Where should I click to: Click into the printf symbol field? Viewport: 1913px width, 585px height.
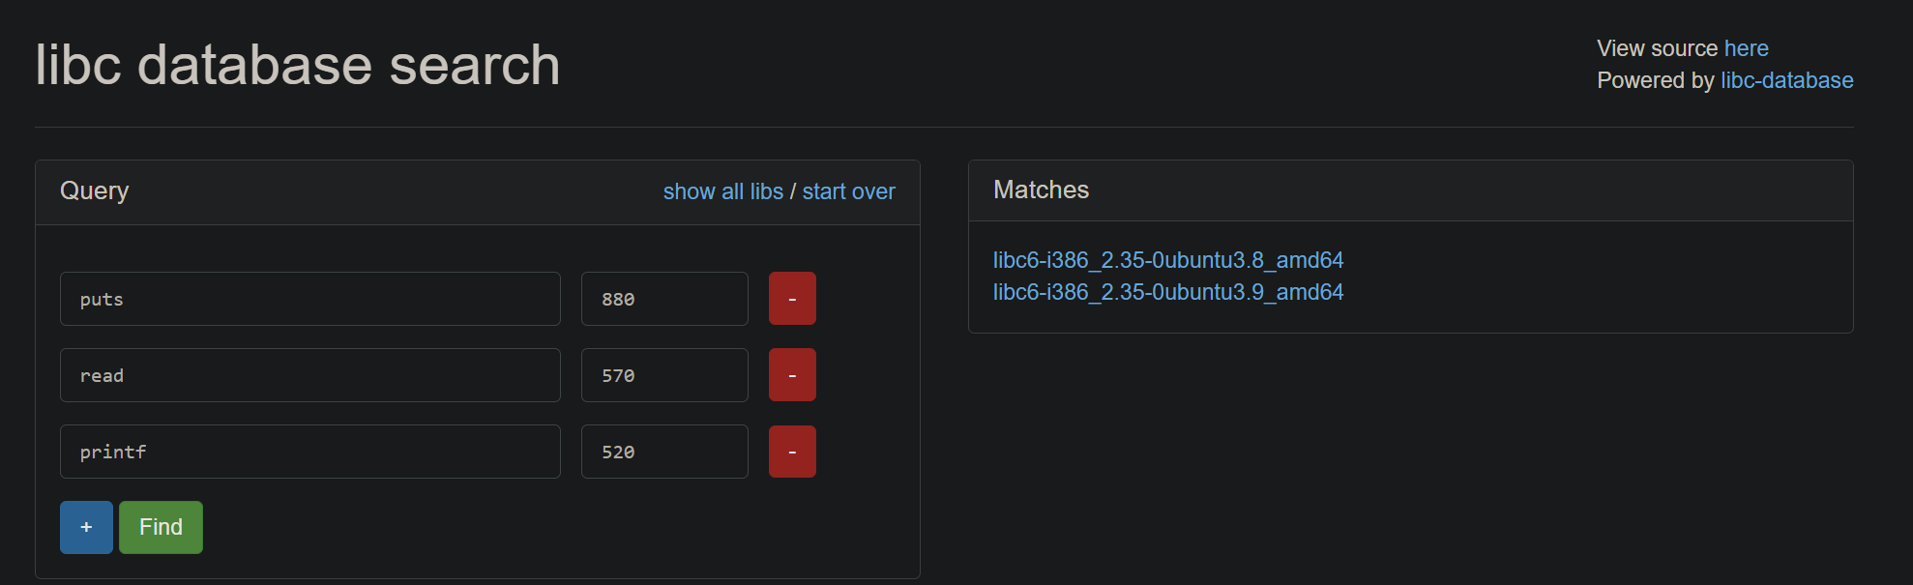point(309,452)
